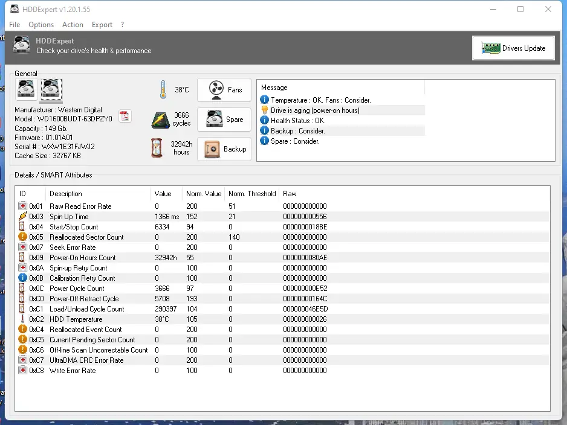Click the Drivers Update button
This screenshot has height=425, width=567.
coord(513,48)
